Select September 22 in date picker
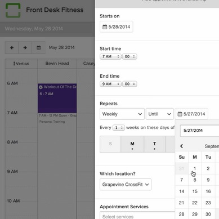This screenshot has height=219, width=219. pos(195,203)
